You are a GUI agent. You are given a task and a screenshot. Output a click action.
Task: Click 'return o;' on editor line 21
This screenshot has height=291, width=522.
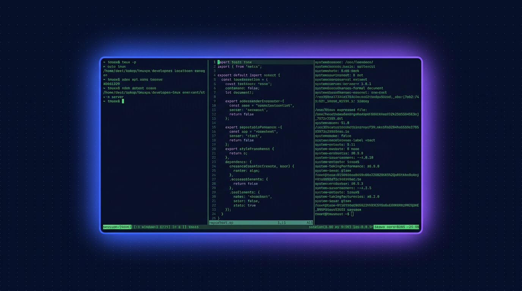(x=239, y=153)
